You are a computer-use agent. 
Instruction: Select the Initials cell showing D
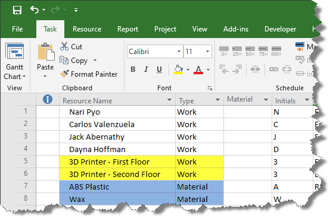click(292, 149)
